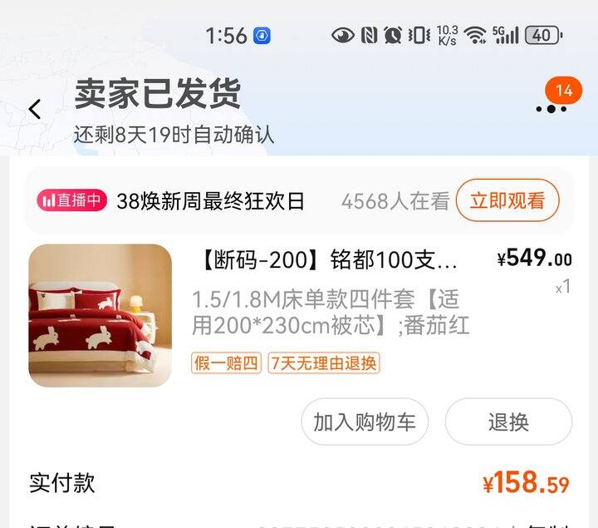Open the red bedding product thumbnail
Screen dimensions: 598x528
tap(100, 315)
